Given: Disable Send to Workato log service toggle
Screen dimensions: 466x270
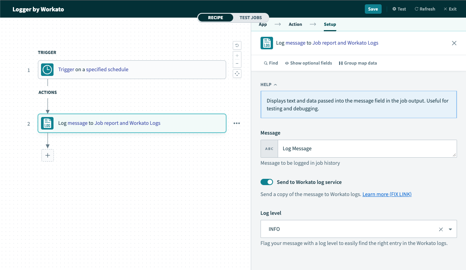Looking at the screenshot, I should [x=267, y=182].
